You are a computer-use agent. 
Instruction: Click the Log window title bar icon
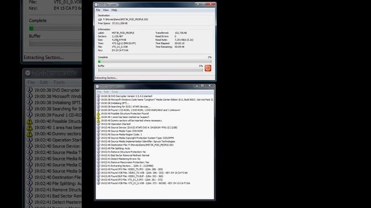97,87
